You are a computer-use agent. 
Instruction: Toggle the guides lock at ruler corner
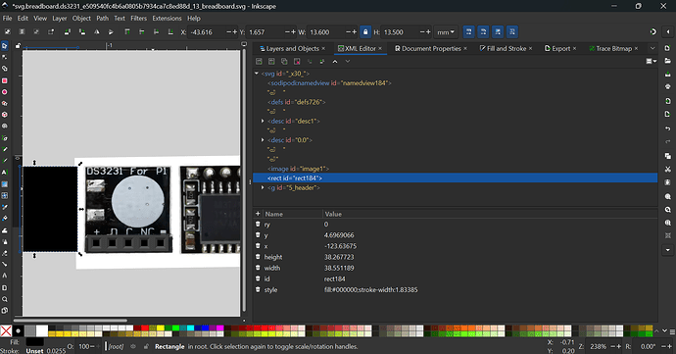18,45
